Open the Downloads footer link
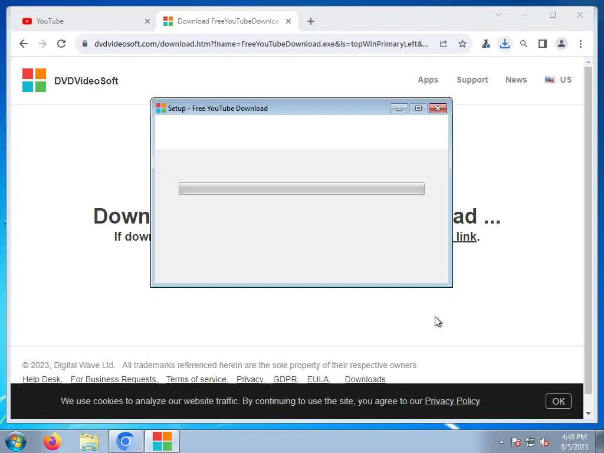Screen dimensions: 604x453 coord(365,379)
